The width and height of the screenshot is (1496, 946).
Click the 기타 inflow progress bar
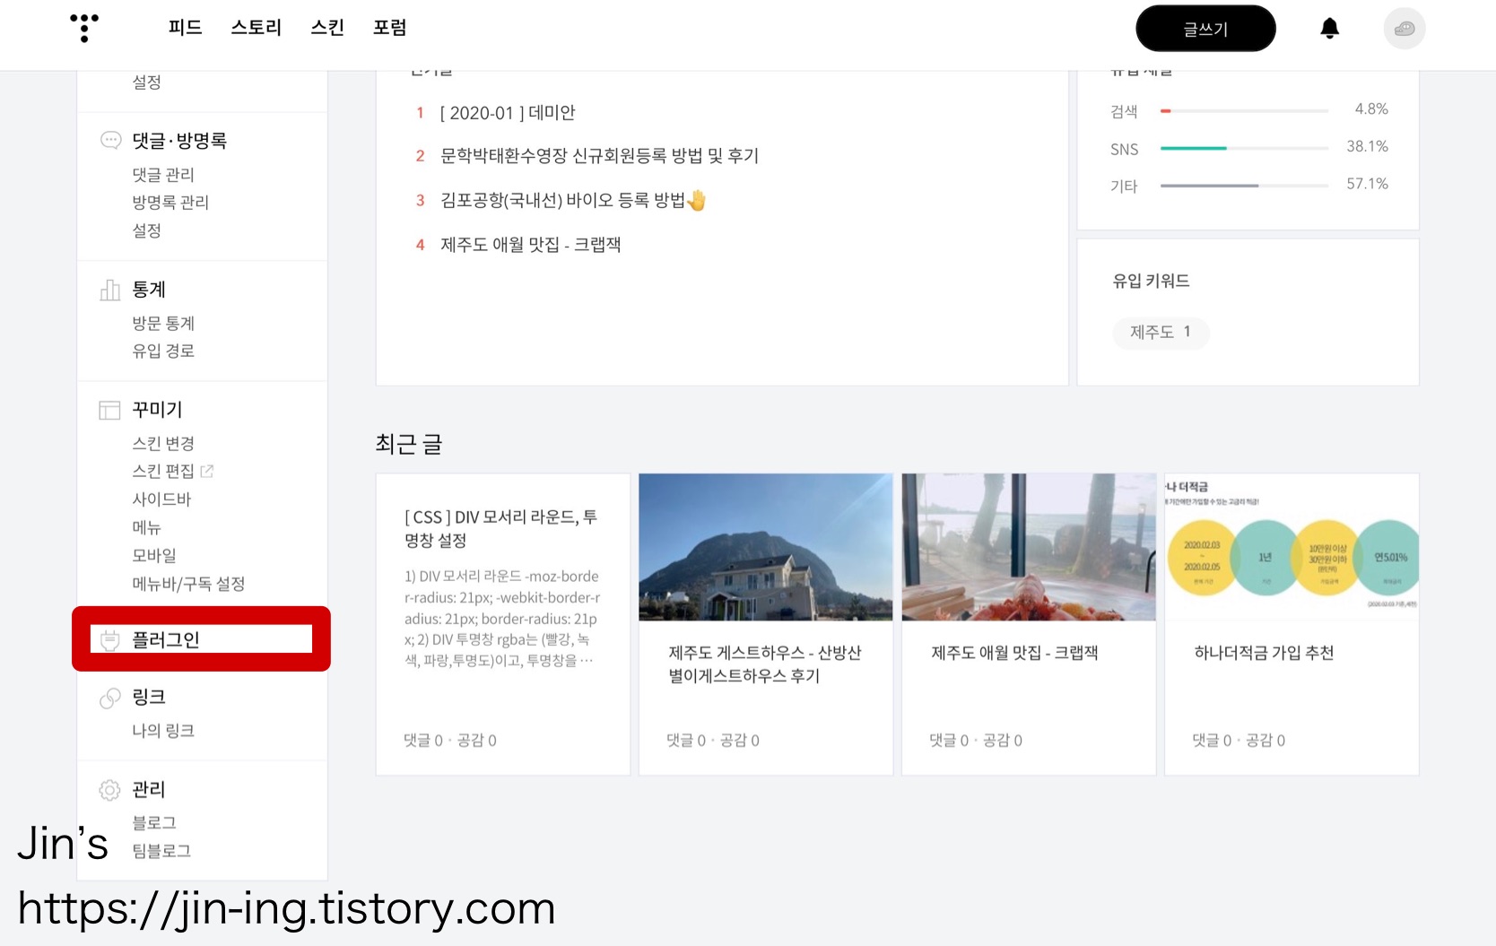[x=1244, y=186]
